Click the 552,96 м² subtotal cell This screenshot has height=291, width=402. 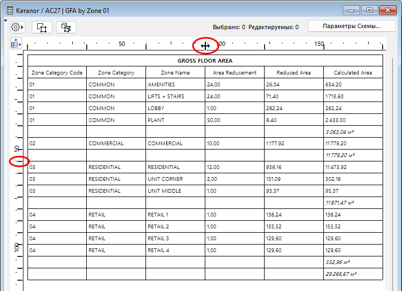(x=353, y=262)
